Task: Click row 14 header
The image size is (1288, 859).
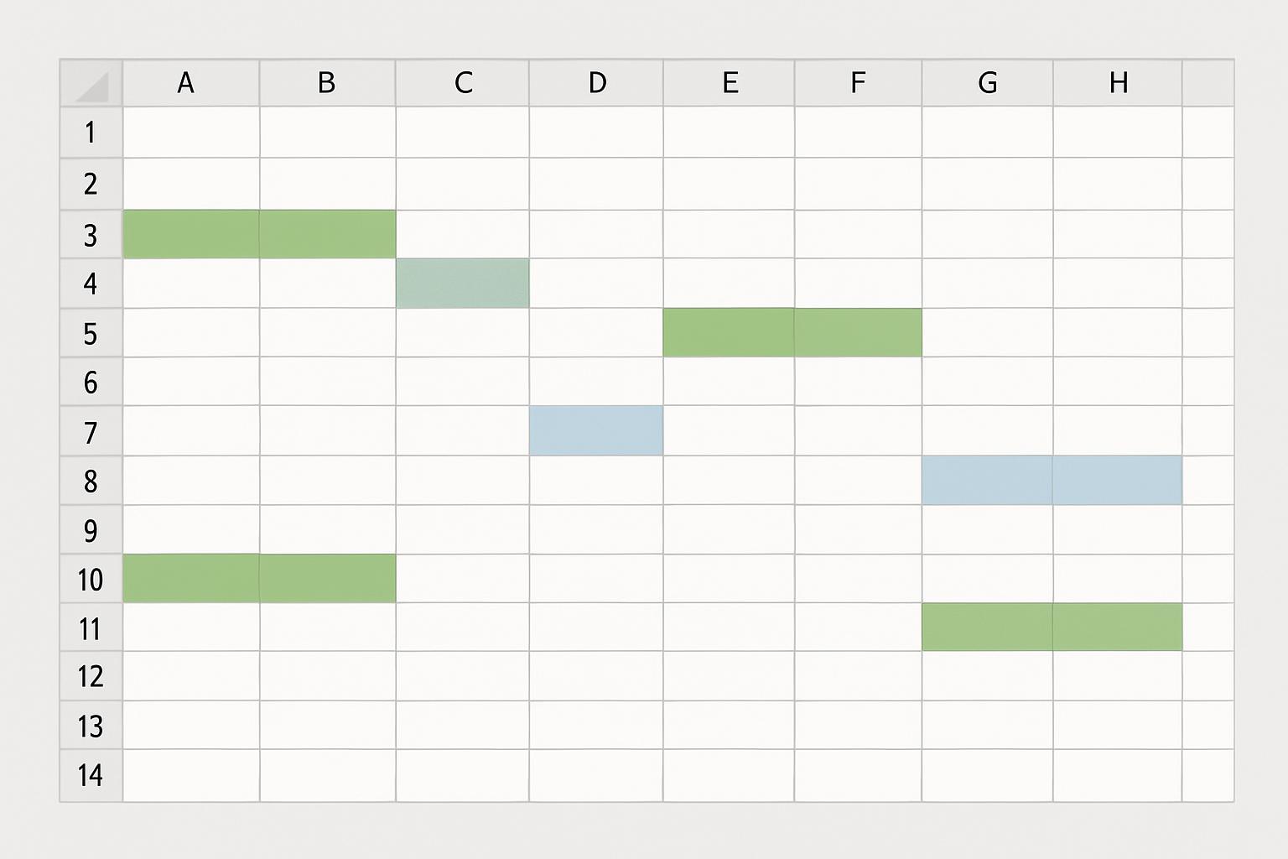Action: coord(91,775)
